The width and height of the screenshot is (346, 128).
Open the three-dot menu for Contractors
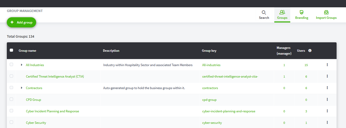click(x=327, y=88)
